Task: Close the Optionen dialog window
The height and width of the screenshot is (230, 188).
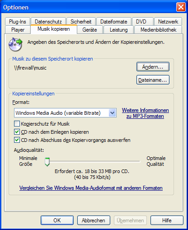Action: tap(181, 7)
